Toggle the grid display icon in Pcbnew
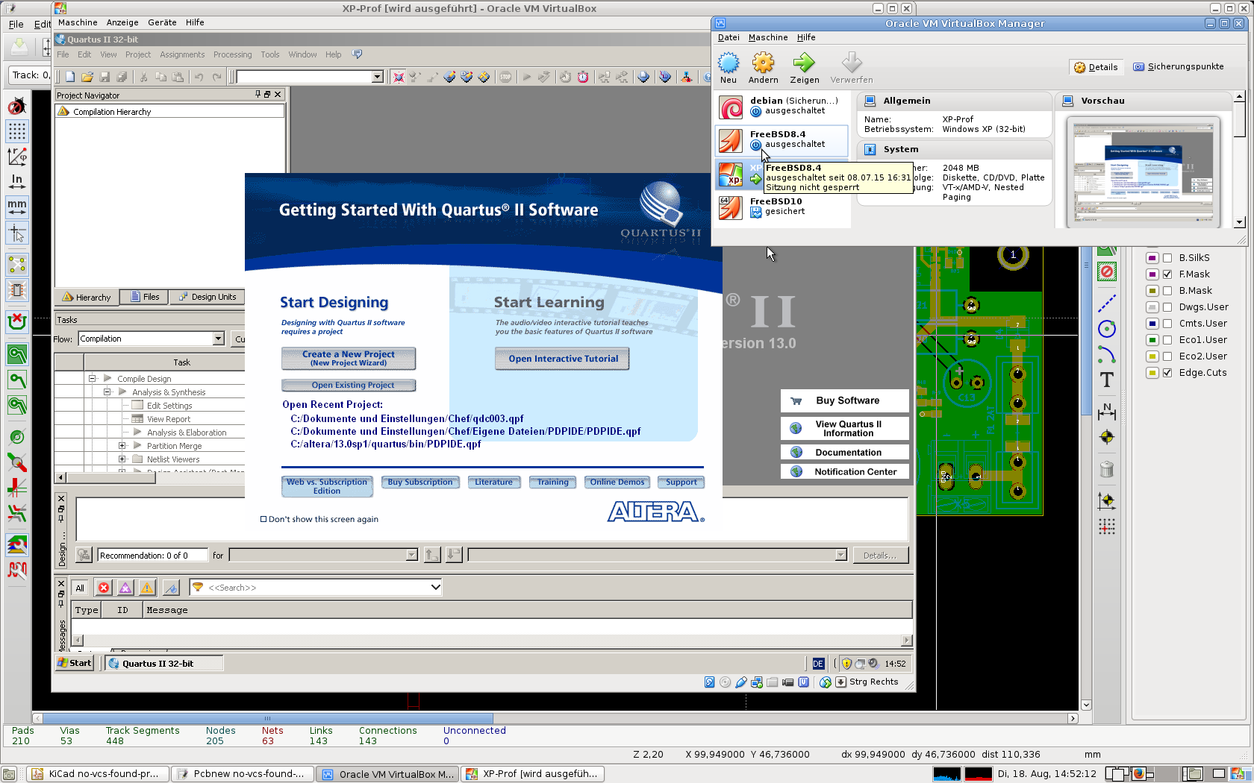1254x783 pixels. (x=16, y=131)
